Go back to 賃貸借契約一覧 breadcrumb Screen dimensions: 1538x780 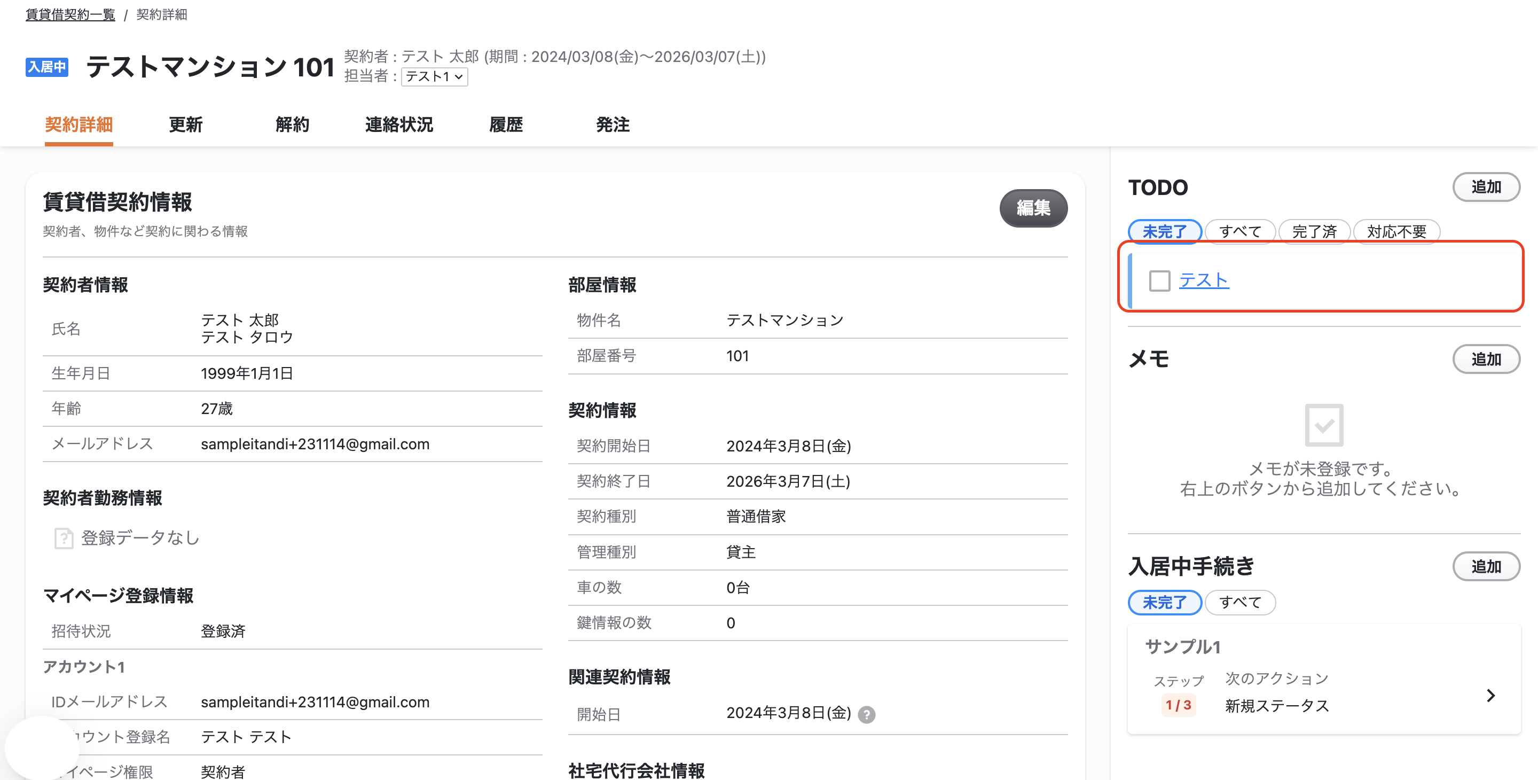coord(70,14)
